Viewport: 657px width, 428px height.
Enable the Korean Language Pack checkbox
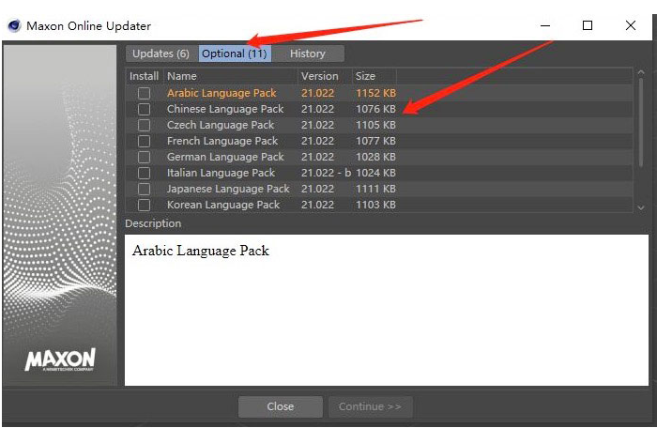pyautogui.click(x=144, y=205)
